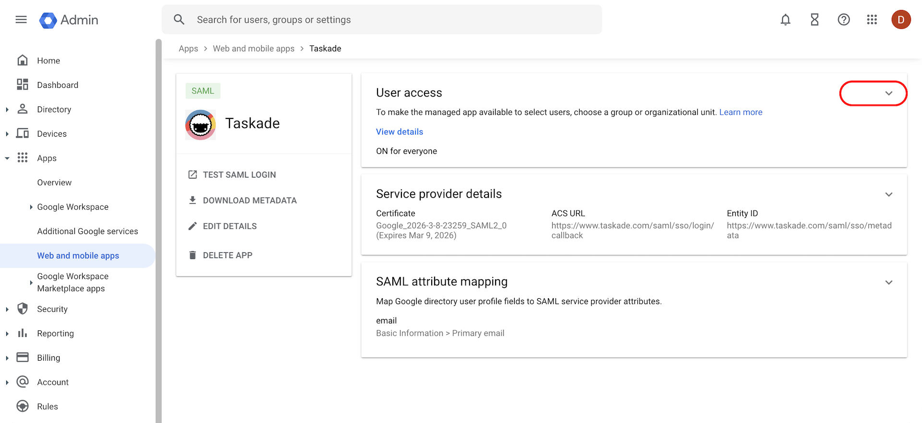
Task: Click the Security shield icon
Action: pos(23,308)
